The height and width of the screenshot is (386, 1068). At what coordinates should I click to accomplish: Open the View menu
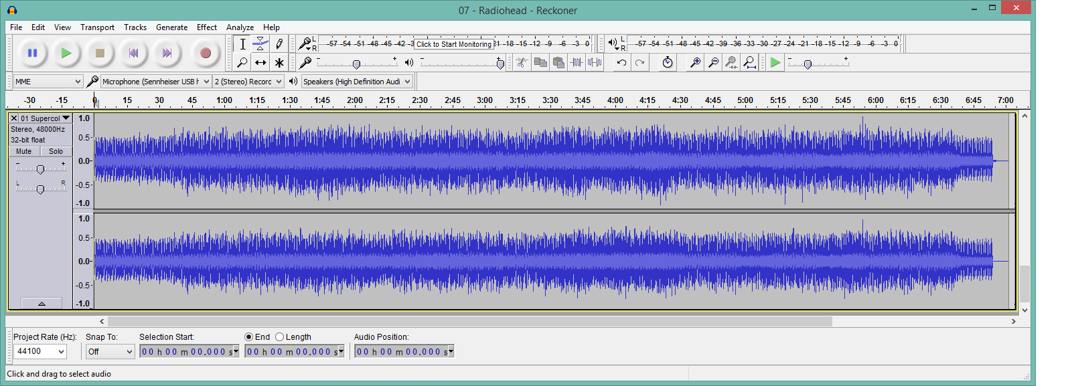coord(62,27)
